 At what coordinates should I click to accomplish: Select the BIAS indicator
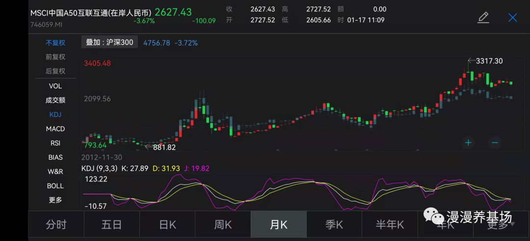[x=55, y=157]
